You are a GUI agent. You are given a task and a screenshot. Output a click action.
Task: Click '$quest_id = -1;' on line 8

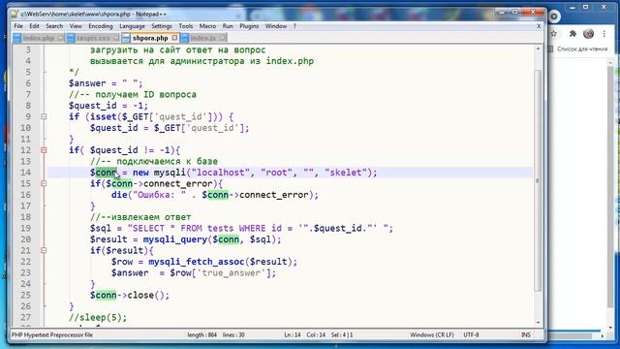coord(108,106)
